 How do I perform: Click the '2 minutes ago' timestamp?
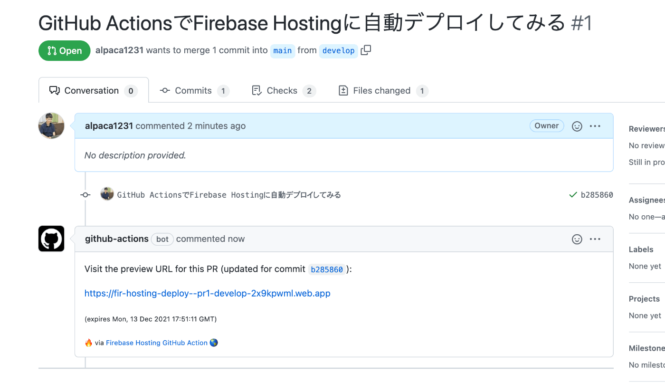[x=217, y=126]
